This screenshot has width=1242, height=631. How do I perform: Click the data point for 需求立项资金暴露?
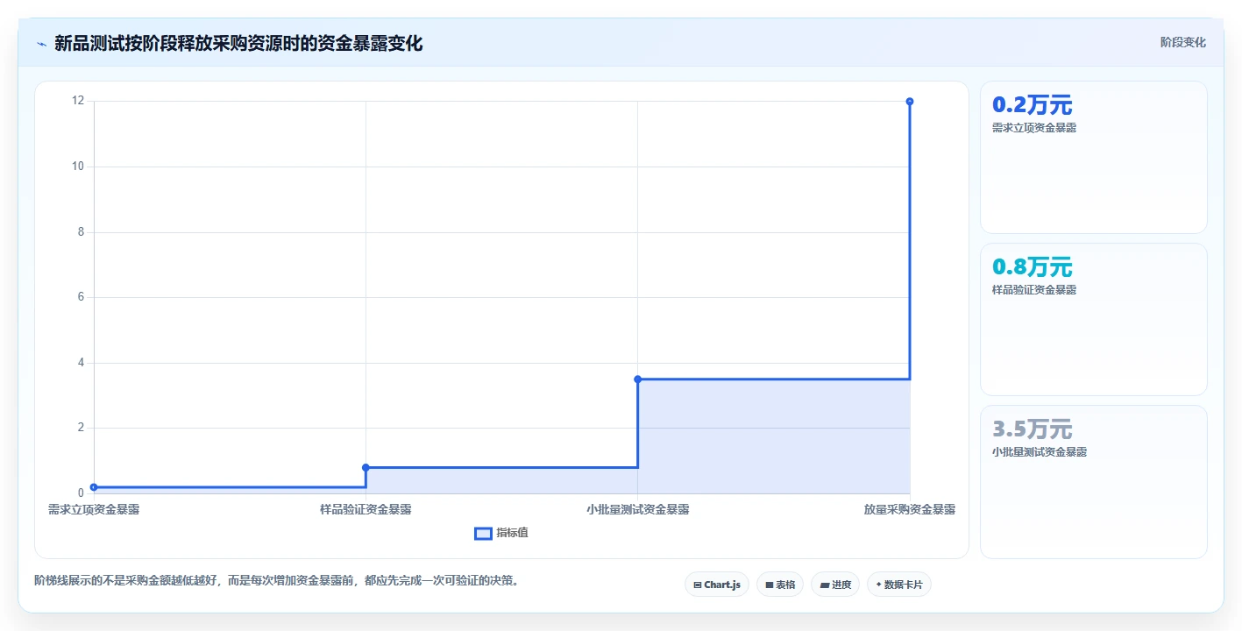[94, 487]
